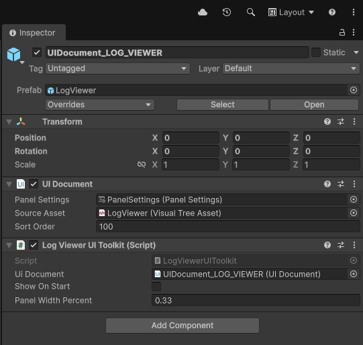The image size is (363, 345).
Task: Click LogViewer Visual Tree Asset field
Action: [222, 213]
